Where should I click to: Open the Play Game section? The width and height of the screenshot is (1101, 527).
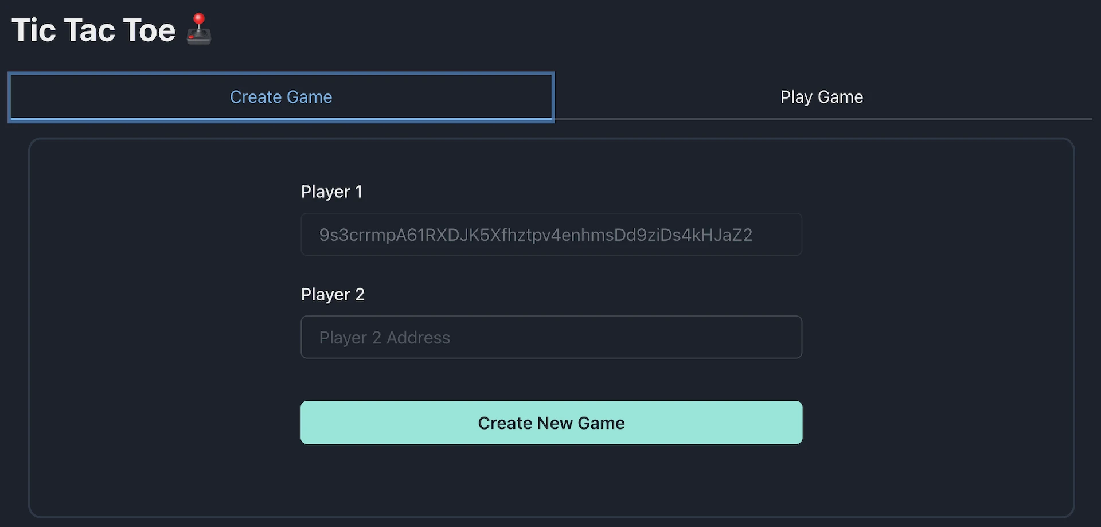click(821, 97)
